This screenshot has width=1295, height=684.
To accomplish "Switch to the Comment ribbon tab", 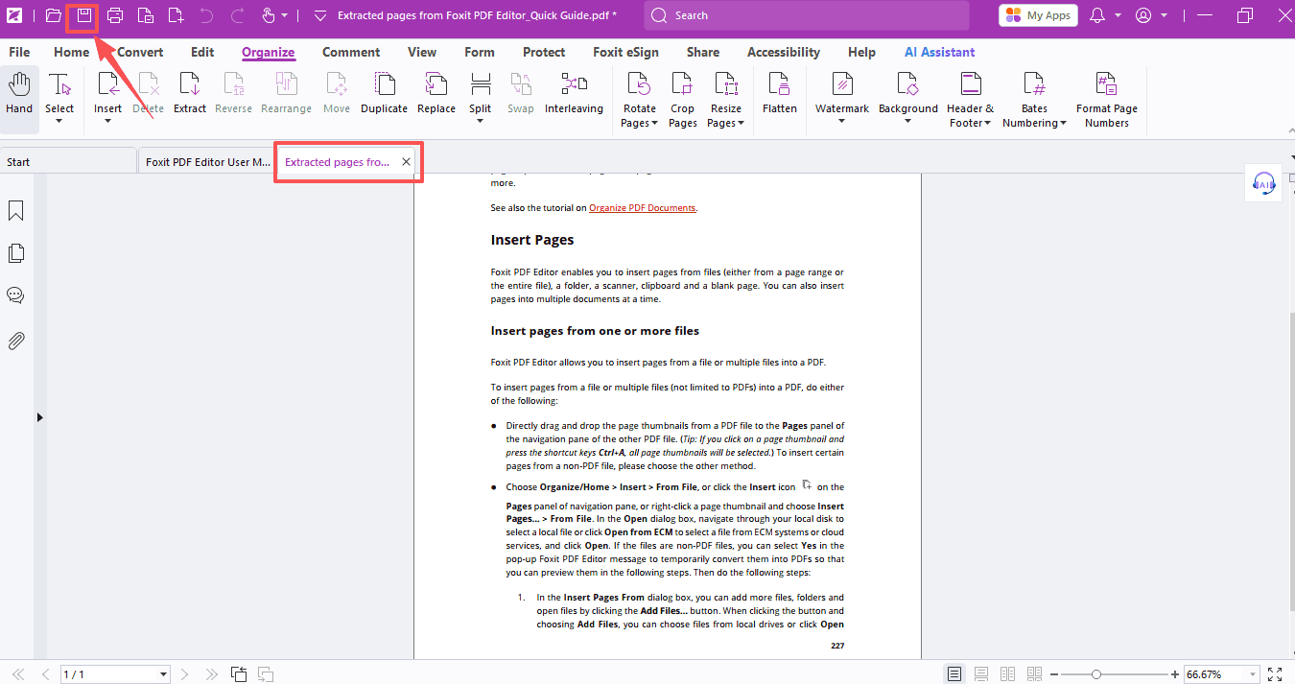I will 351,52.
